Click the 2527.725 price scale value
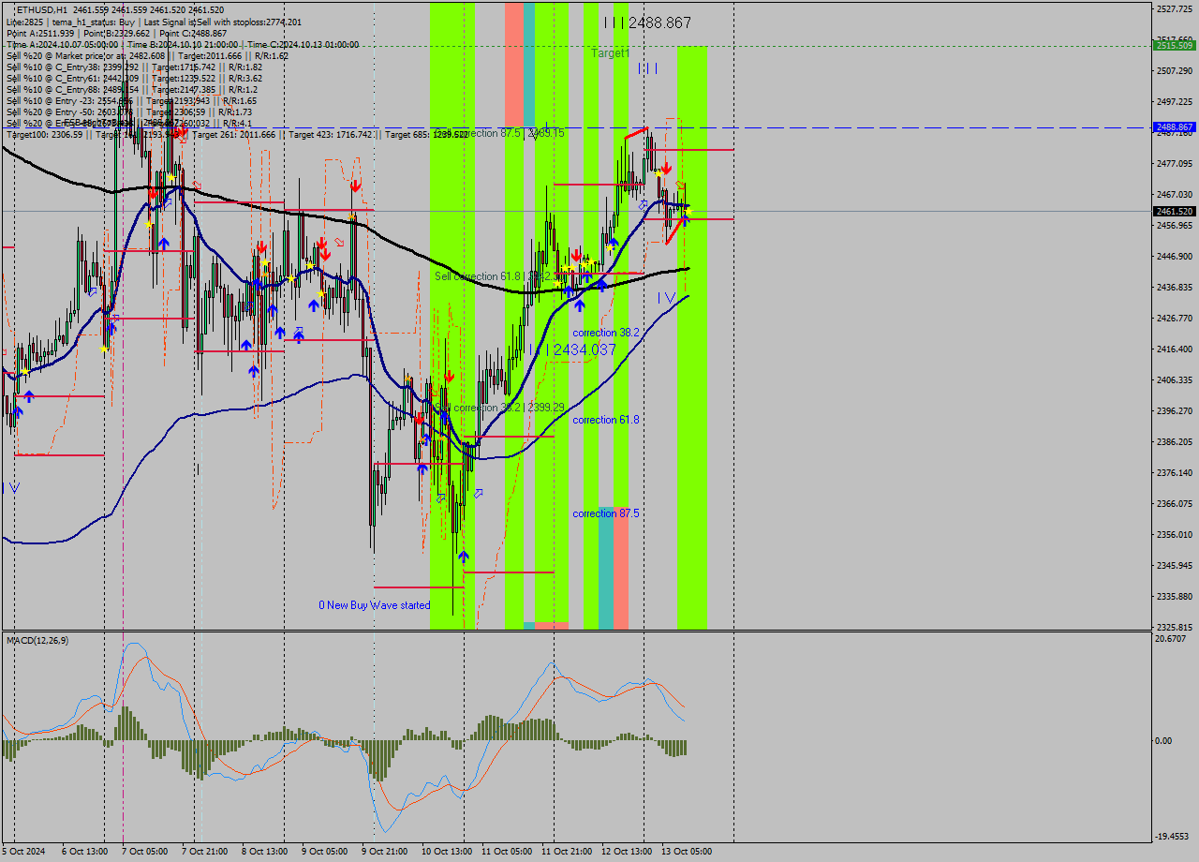 1173,9
